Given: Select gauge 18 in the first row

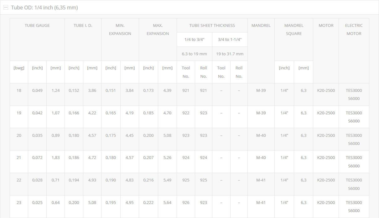Looking at the screenshot, I should point(19,91).
